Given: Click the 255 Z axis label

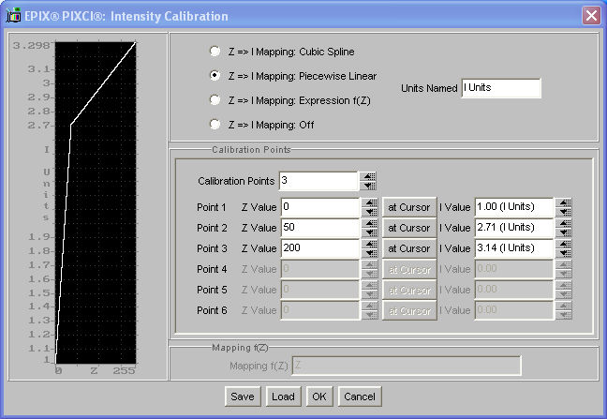Looking at the screenshot, I should point(124,370).
